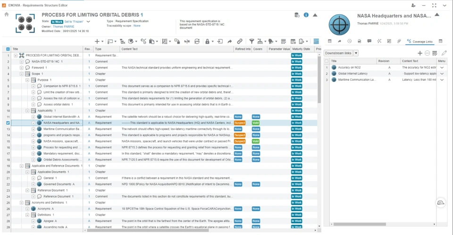The height and width of the screenshot is (235, 453).
Task: Select the Coverage Links tab
Action: [x=419, y=42]
